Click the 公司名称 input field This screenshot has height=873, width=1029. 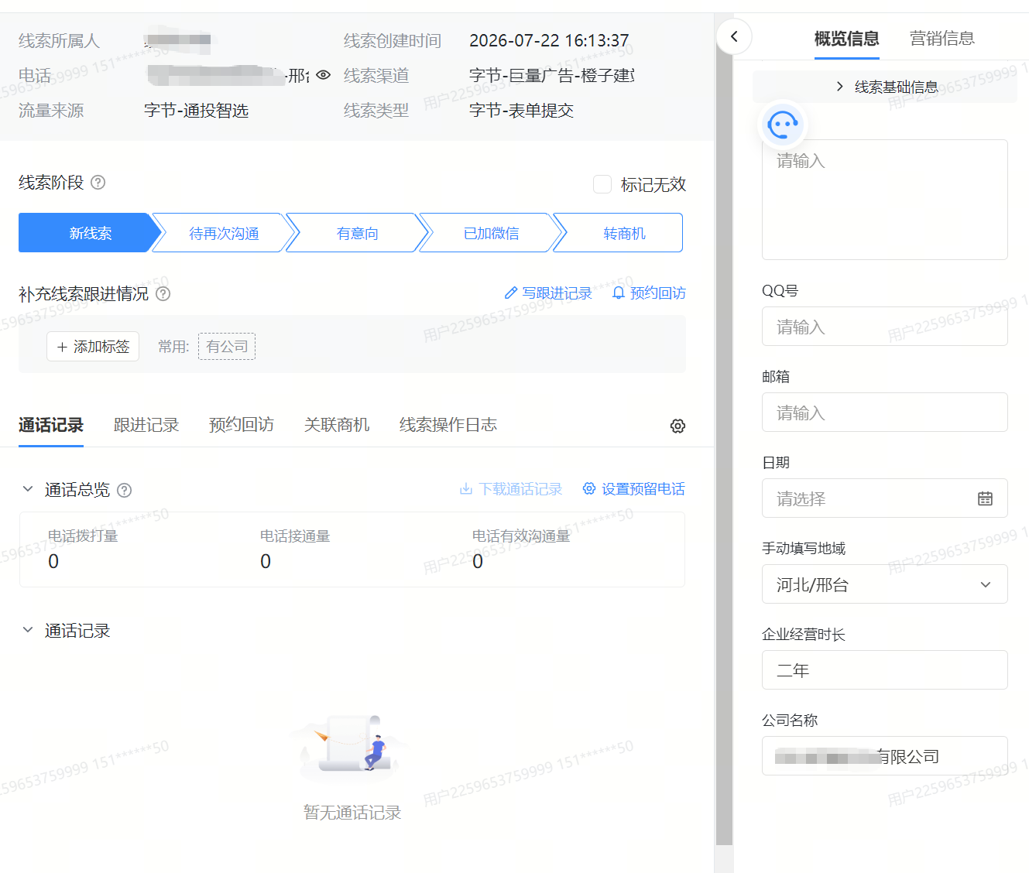click(x=885, y=756)
